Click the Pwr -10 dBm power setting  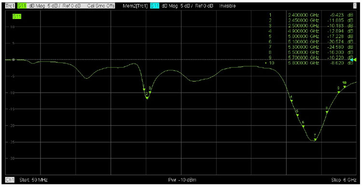click(182, 180)
